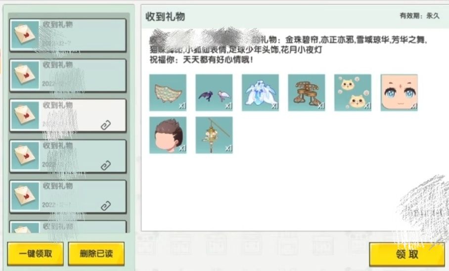Open envelope thumbnail of fourth mail
The height and width of the screenshot is (271, 449).
(25, 156)
